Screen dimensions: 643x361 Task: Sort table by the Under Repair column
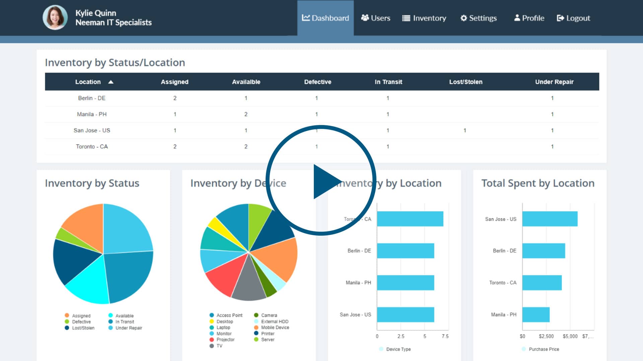tap(554, 82)
